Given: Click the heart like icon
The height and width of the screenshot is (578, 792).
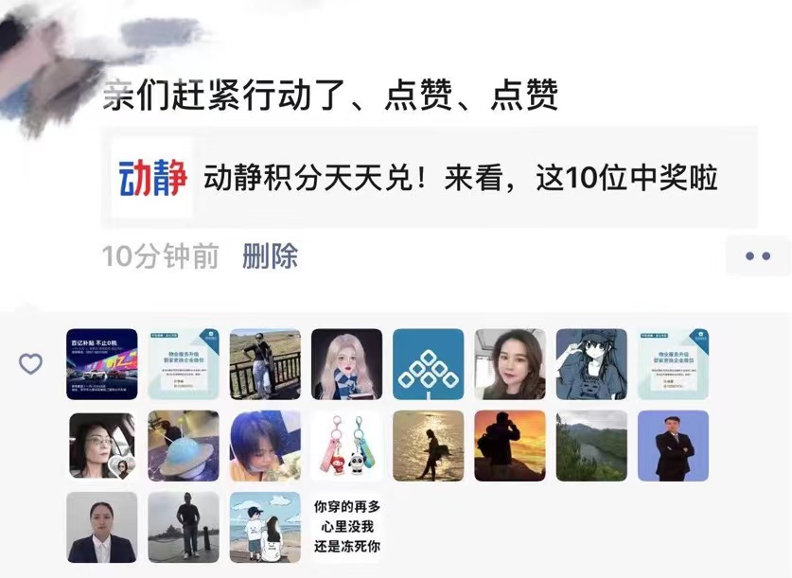Looking at the screenshot, I should [30, 364].
